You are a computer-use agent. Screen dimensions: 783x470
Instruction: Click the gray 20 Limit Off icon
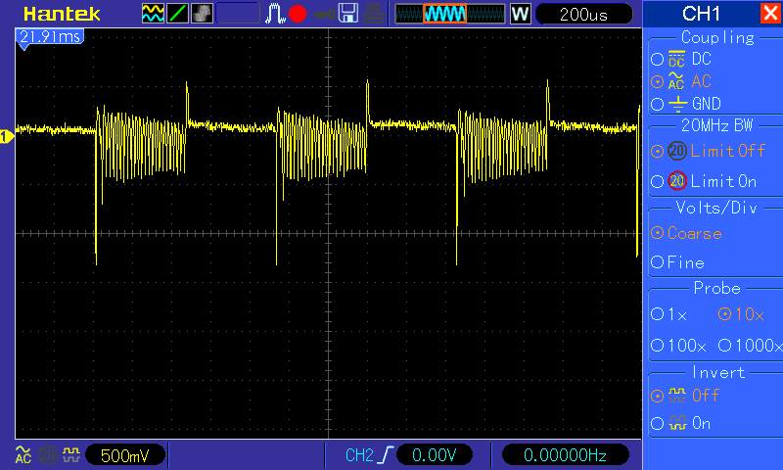click(677, 151)
